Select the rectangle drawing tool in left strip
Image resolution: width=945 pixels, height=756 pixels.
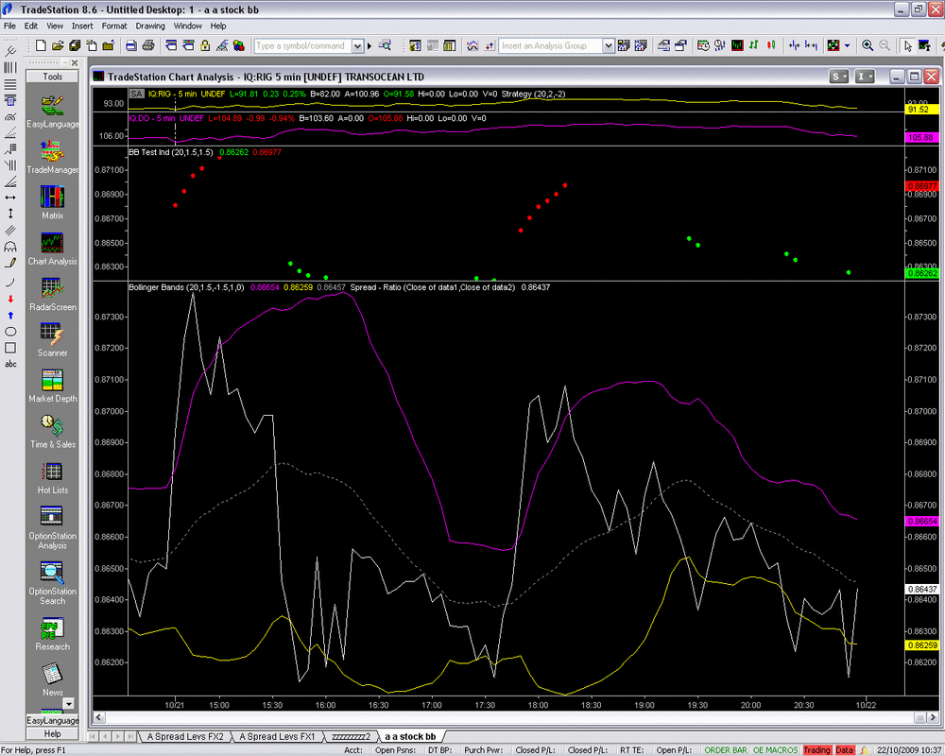point(10,348)
